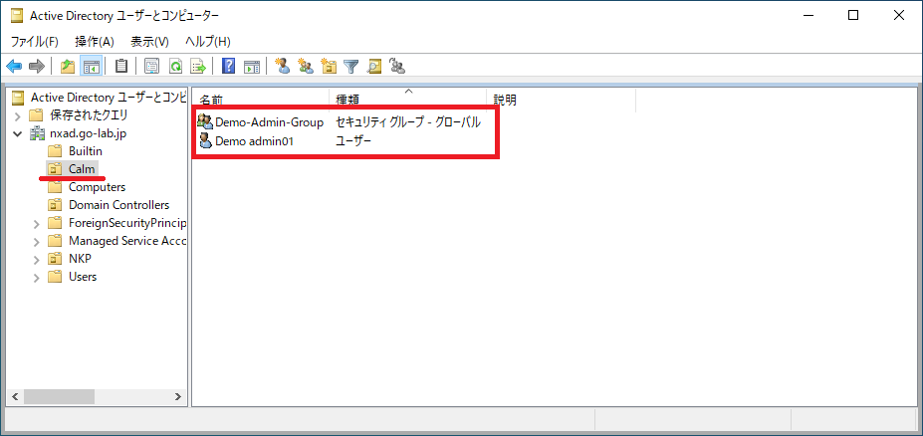Minimize the Active Directory window

pyautogui.click(x=808, y=16)
